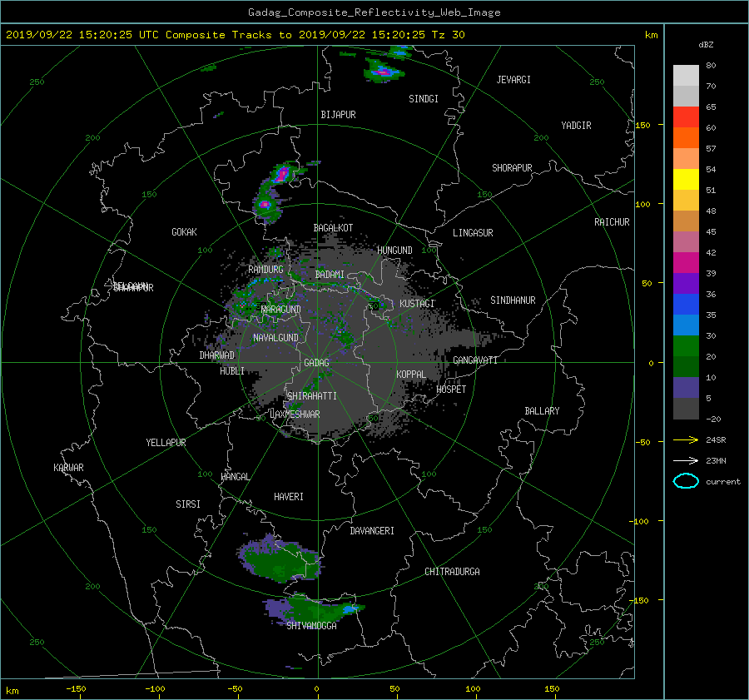Image resolution: width=749 pixels, height=700 pixels.
Task: Click the dBZ legend heading
Action: pyautogui.click(x=706, y=45)
